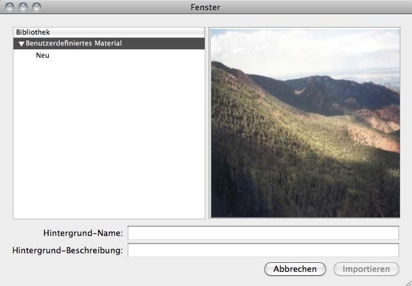Click the mountain landscape preview image
The image size is (412, 286).
(305, 122)
